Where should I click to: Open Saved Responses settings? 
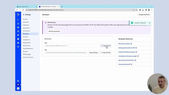click(x=28, y=49)
